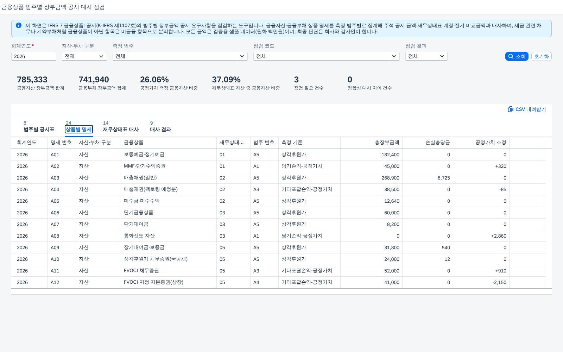The image size is (563, 352).
Task: Expand the 측정 범주 dropdown
Action: click(180, 56)
